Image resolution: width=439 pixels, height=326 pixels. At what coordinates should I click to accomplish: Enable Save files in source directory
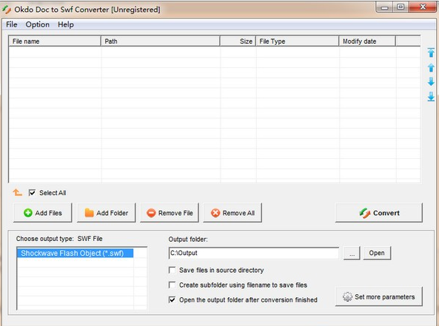pyautogui.click(x=172, y=270)
